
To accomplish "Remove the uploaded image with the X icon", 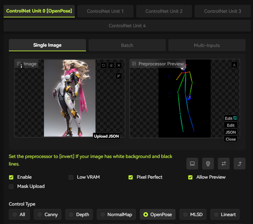I will (119, 65).
